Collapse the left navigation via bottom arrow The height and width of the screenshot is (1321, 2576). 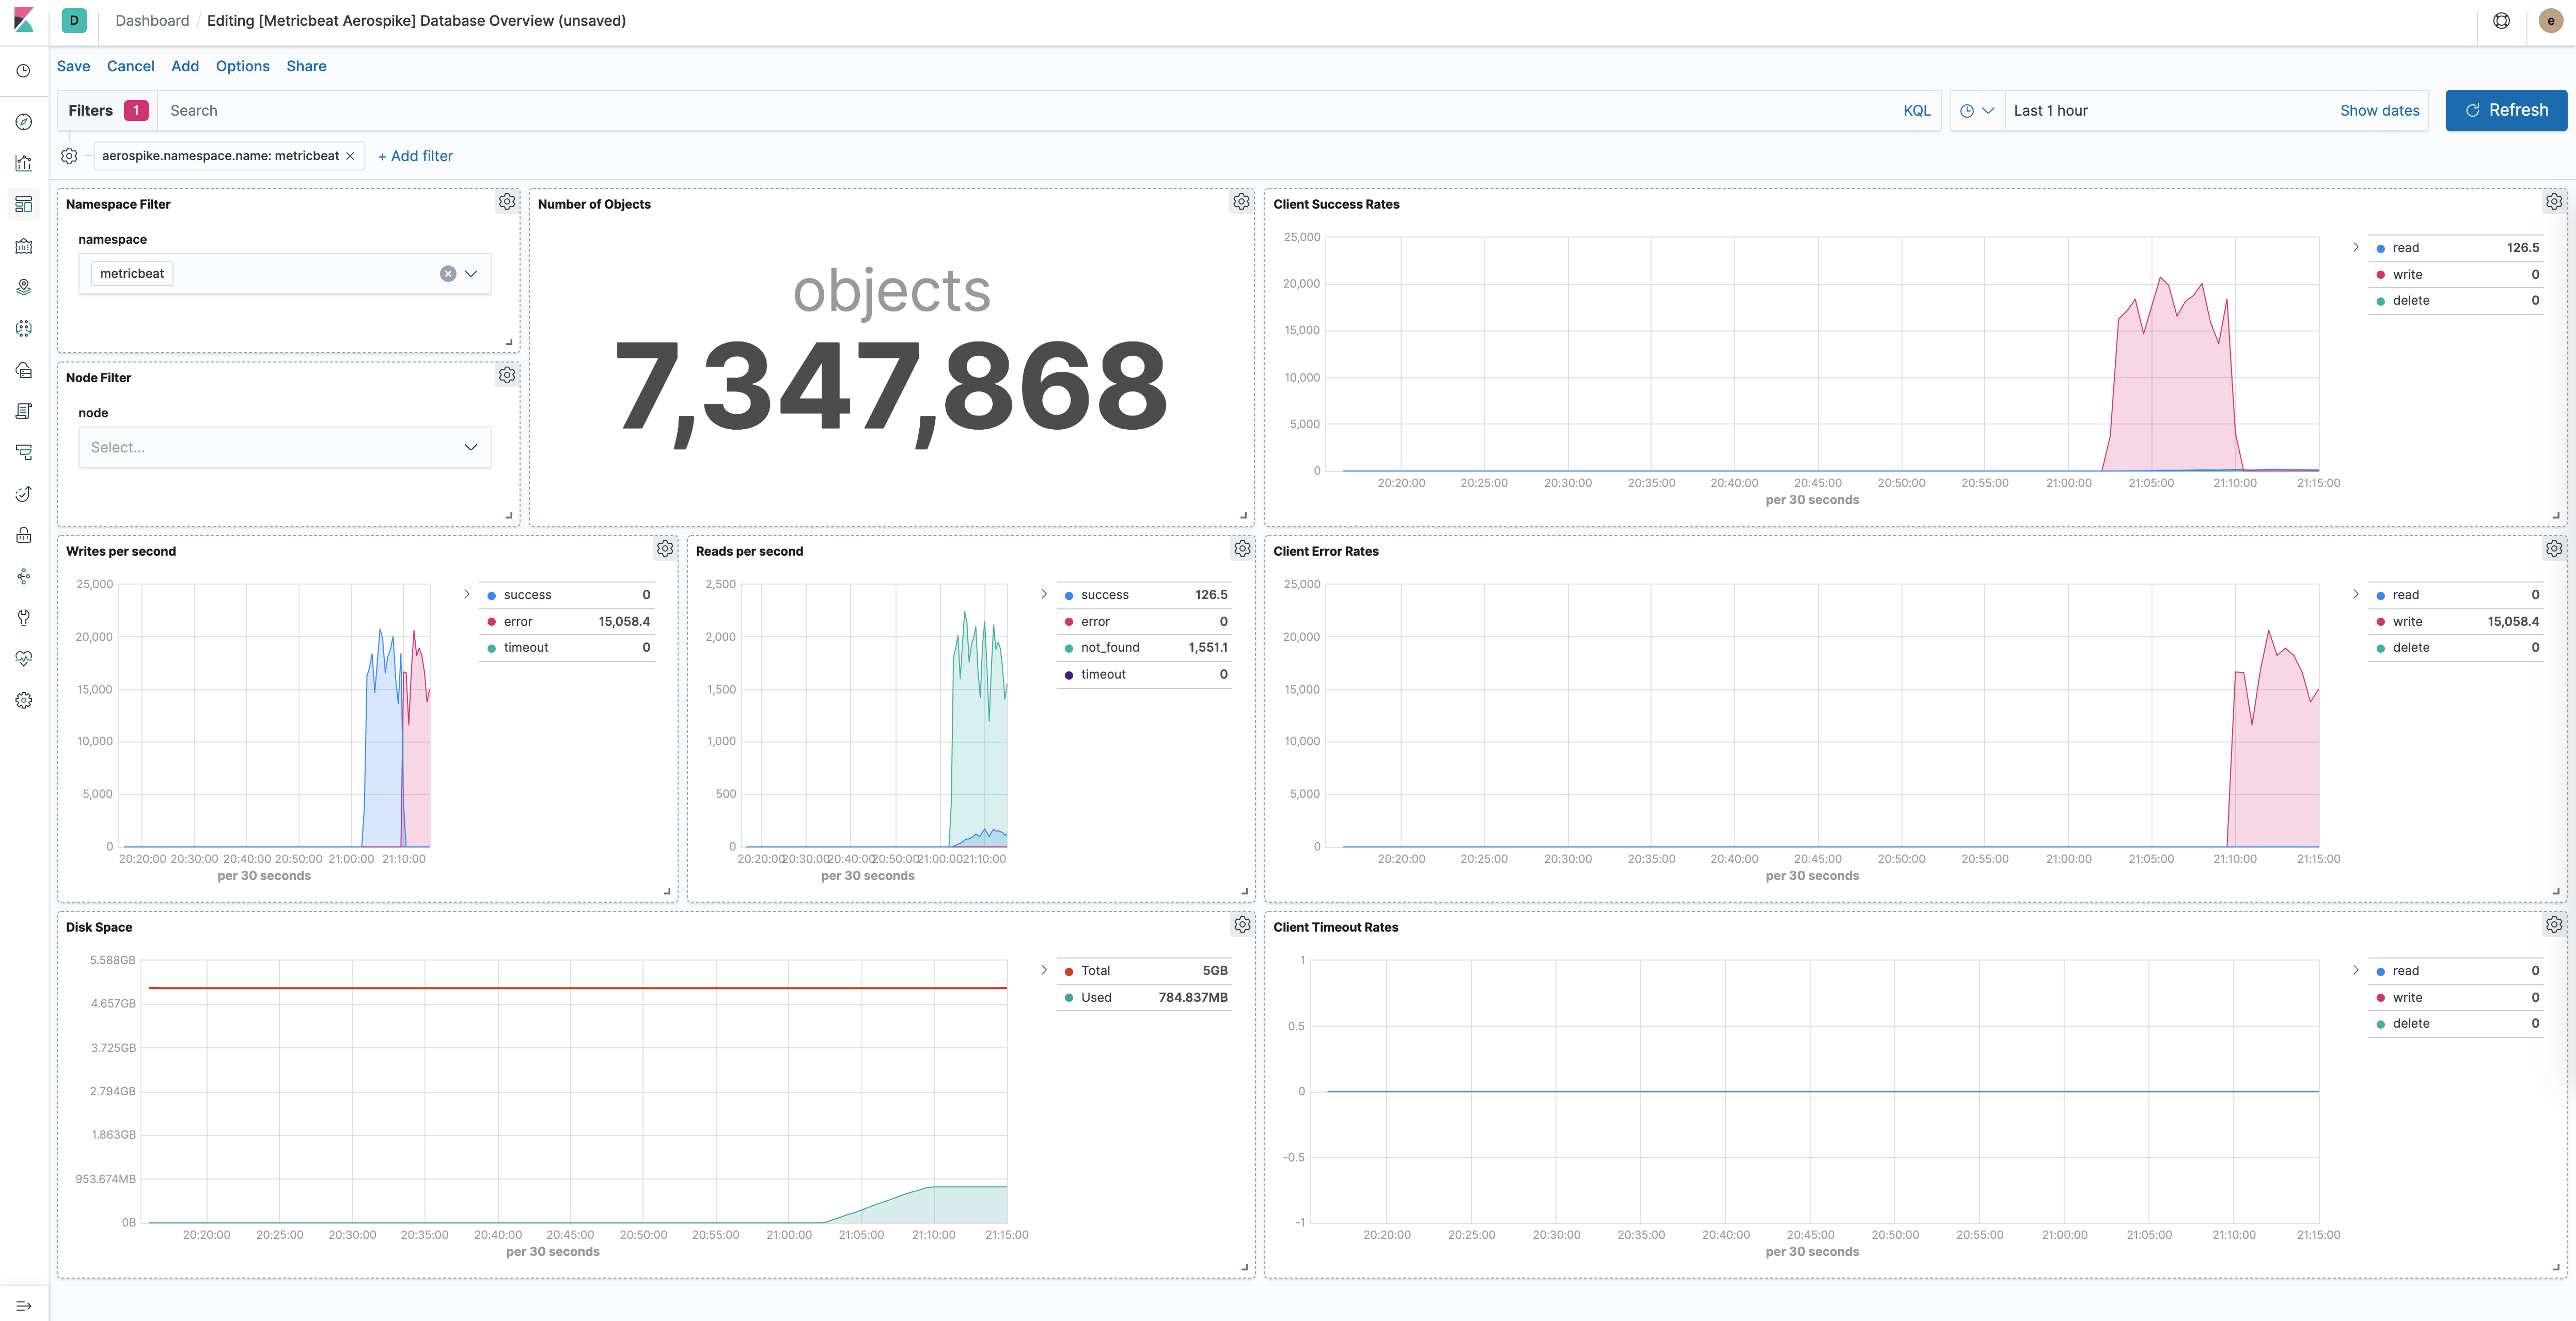(x=23, y=1305)
